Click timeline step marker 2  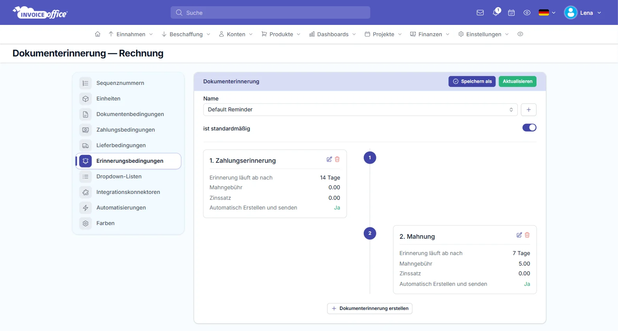[x=370, y=233]
